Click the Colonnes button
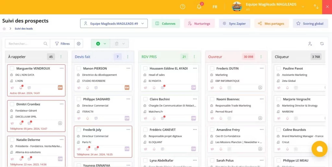 click(165, 23)
